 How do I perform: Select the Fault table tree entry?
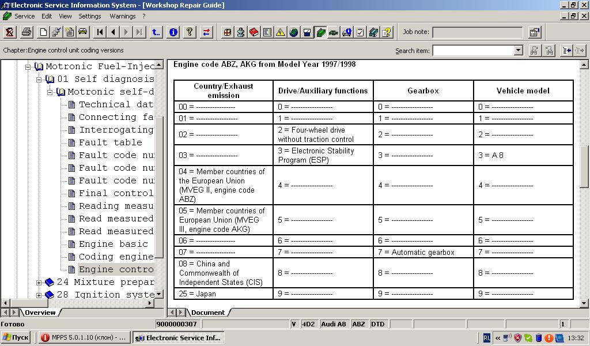pyautogui.click(x=110, y=142)
